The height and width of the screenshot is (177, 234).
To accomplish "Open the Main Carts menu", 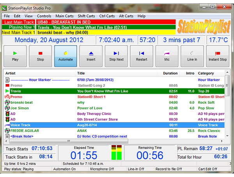I will point(64,16).
